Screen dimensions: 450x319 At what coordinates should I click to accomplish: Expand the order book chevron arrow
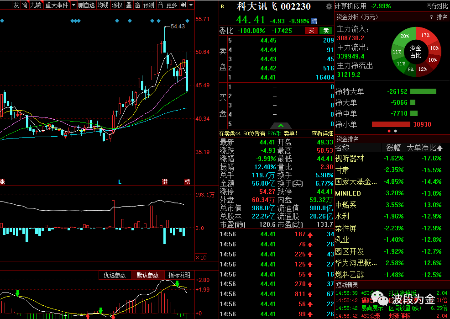tap(281, 126)
